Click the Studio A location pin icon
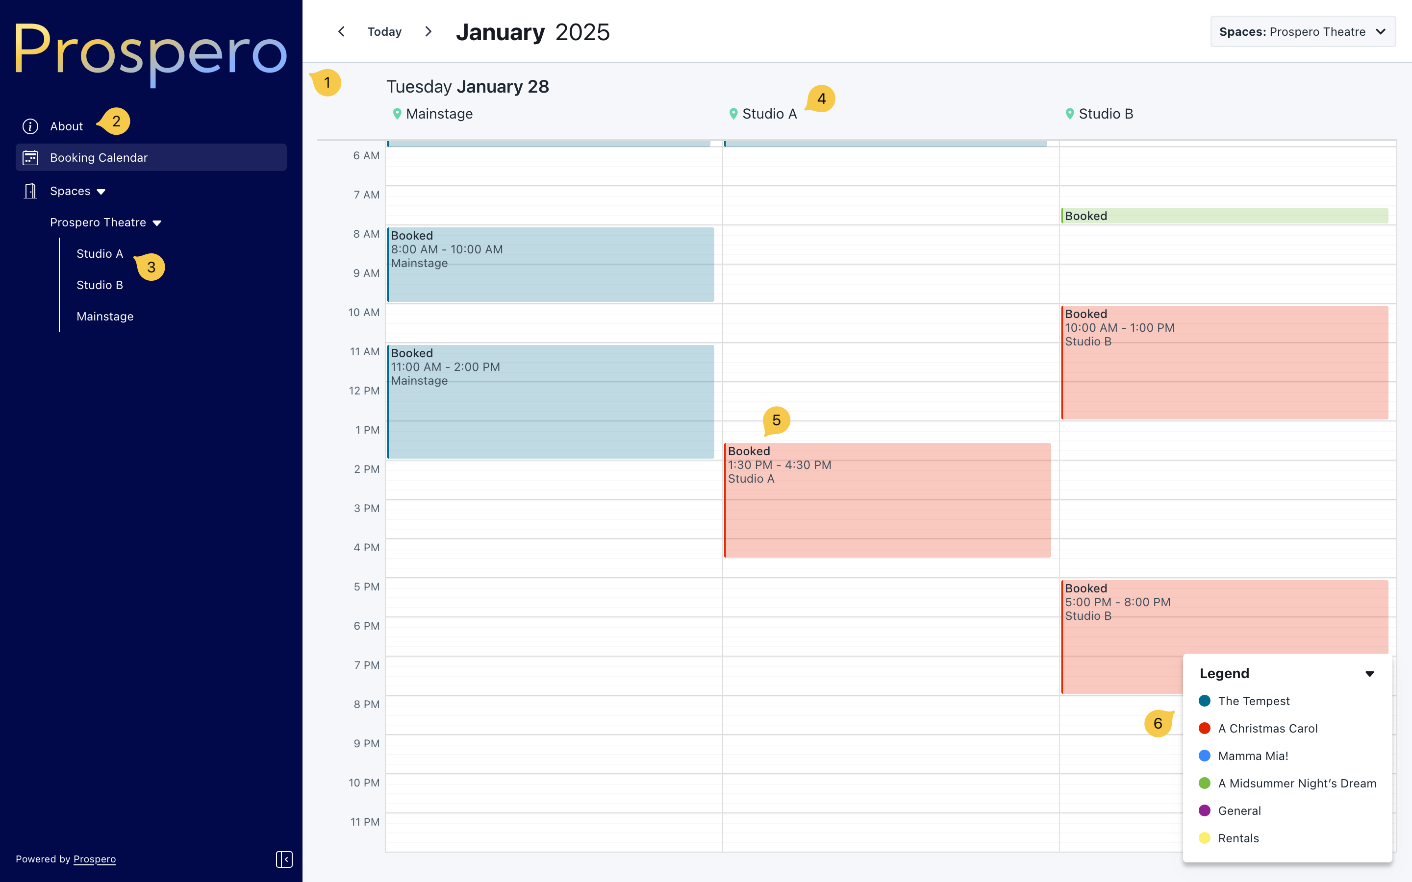The image size is (1412, 882). click(733, 114)
